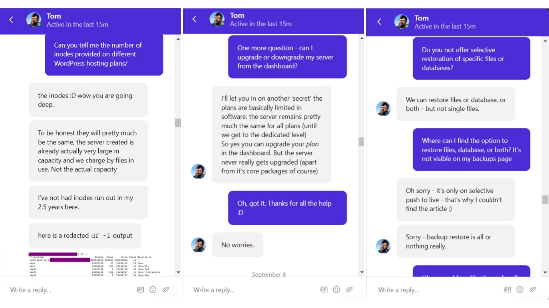Viewport: 549px width, 308px height.
Task: Click Tom's avatar in the left chat header
Action: (x=33, y=20)
